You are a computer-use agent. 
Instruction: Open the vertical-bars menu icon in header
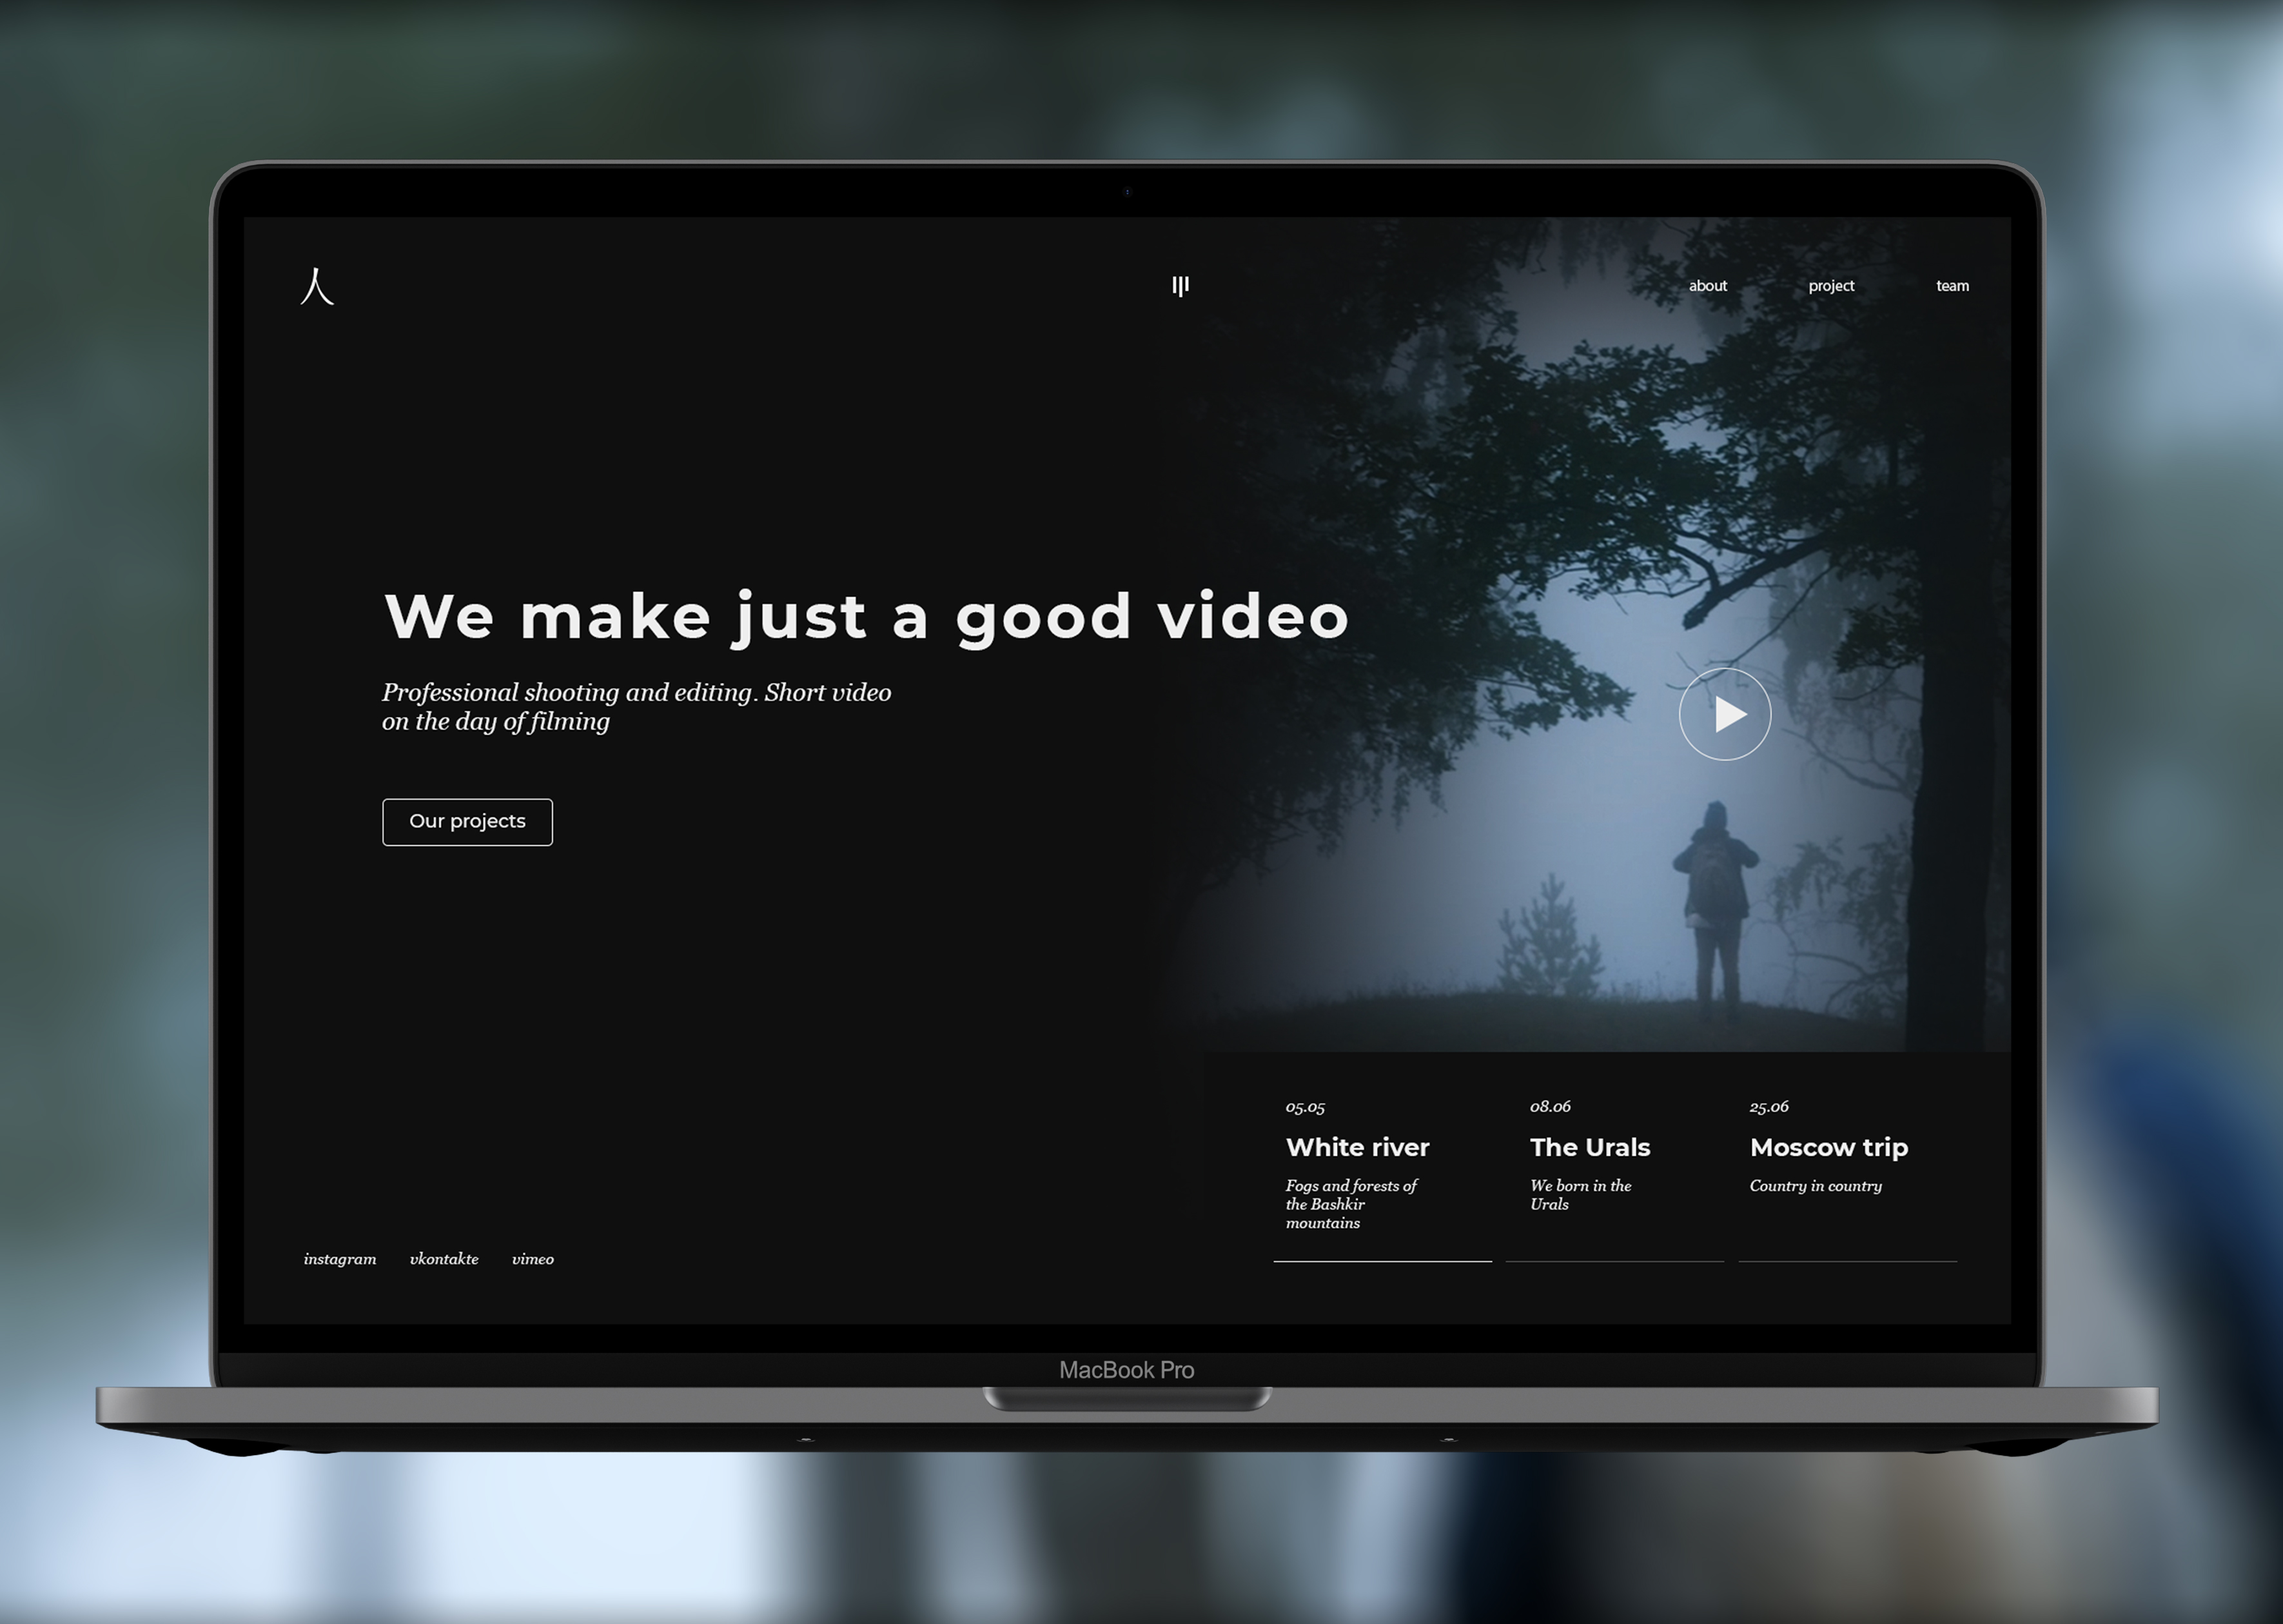tap(1181, 287)
